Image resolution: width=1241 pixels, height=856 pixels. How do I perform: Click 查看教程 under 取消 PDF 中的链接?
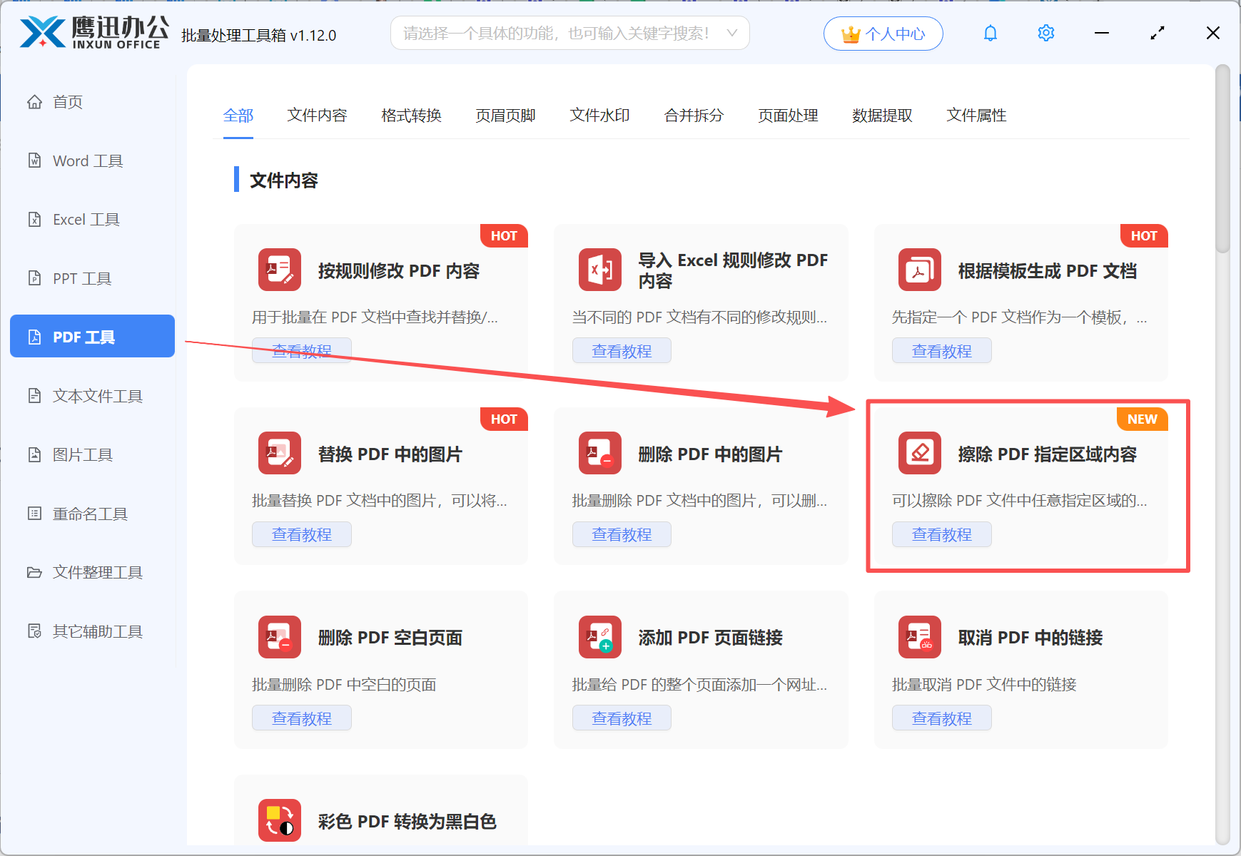tap(942, 718)
